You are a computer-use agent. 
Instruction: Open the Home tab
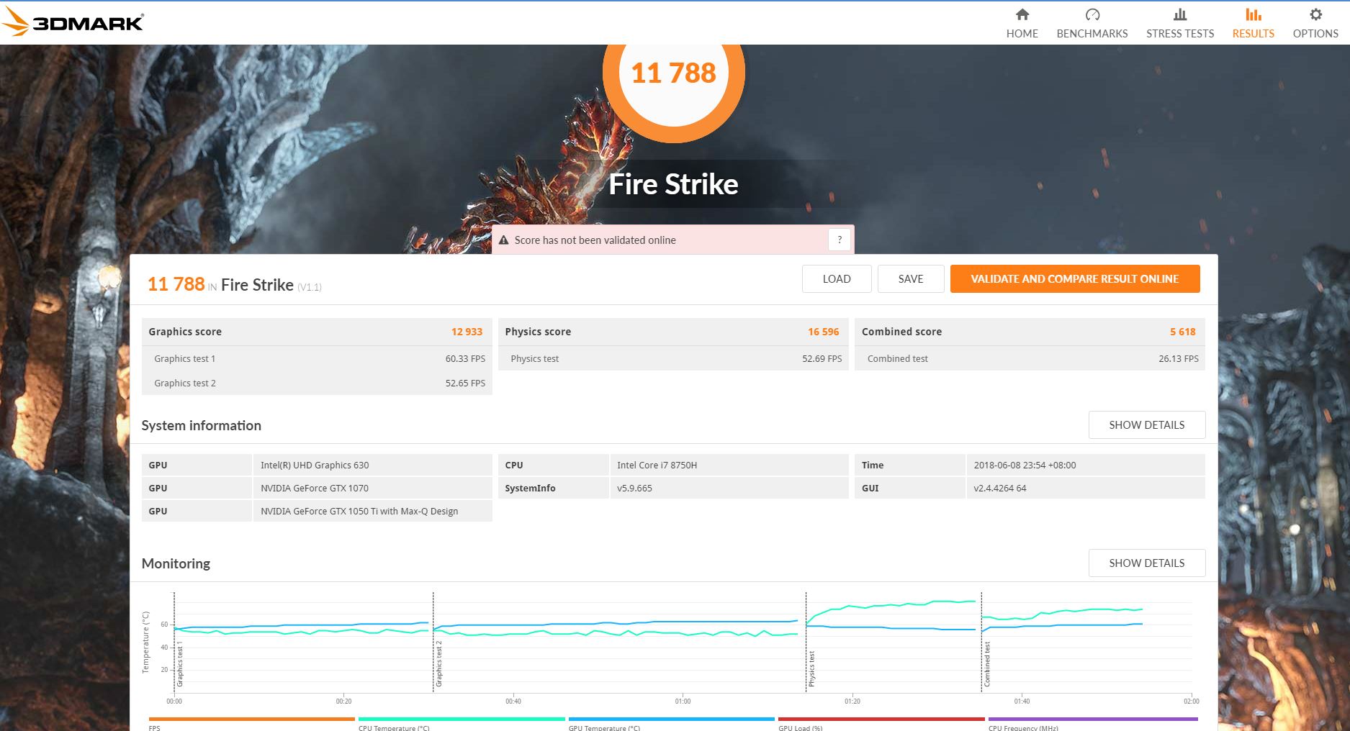1022,24
